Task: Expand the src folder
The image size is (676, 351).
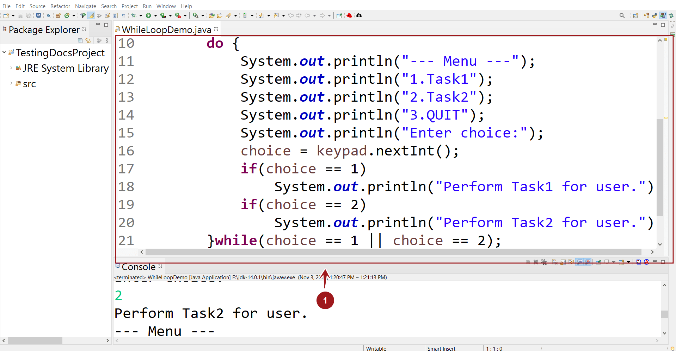Action: (x=11, y=84)
